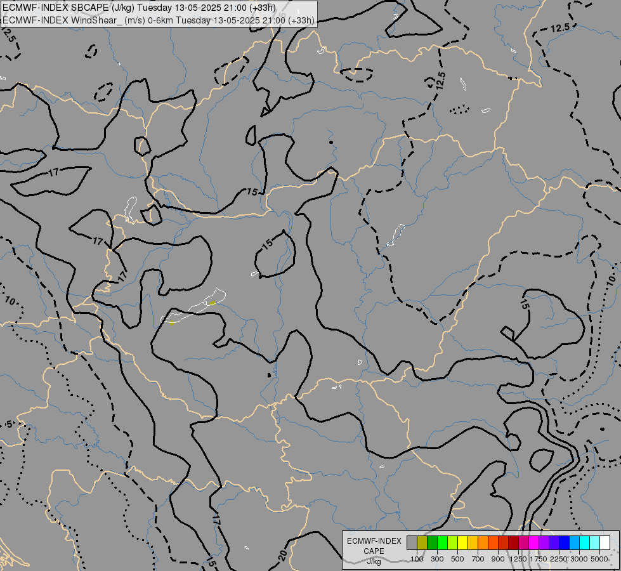Click the gray swatch below 100 J/kg
Image resolution: width=621 pixels, height=571 pixels.
point(412,543)
